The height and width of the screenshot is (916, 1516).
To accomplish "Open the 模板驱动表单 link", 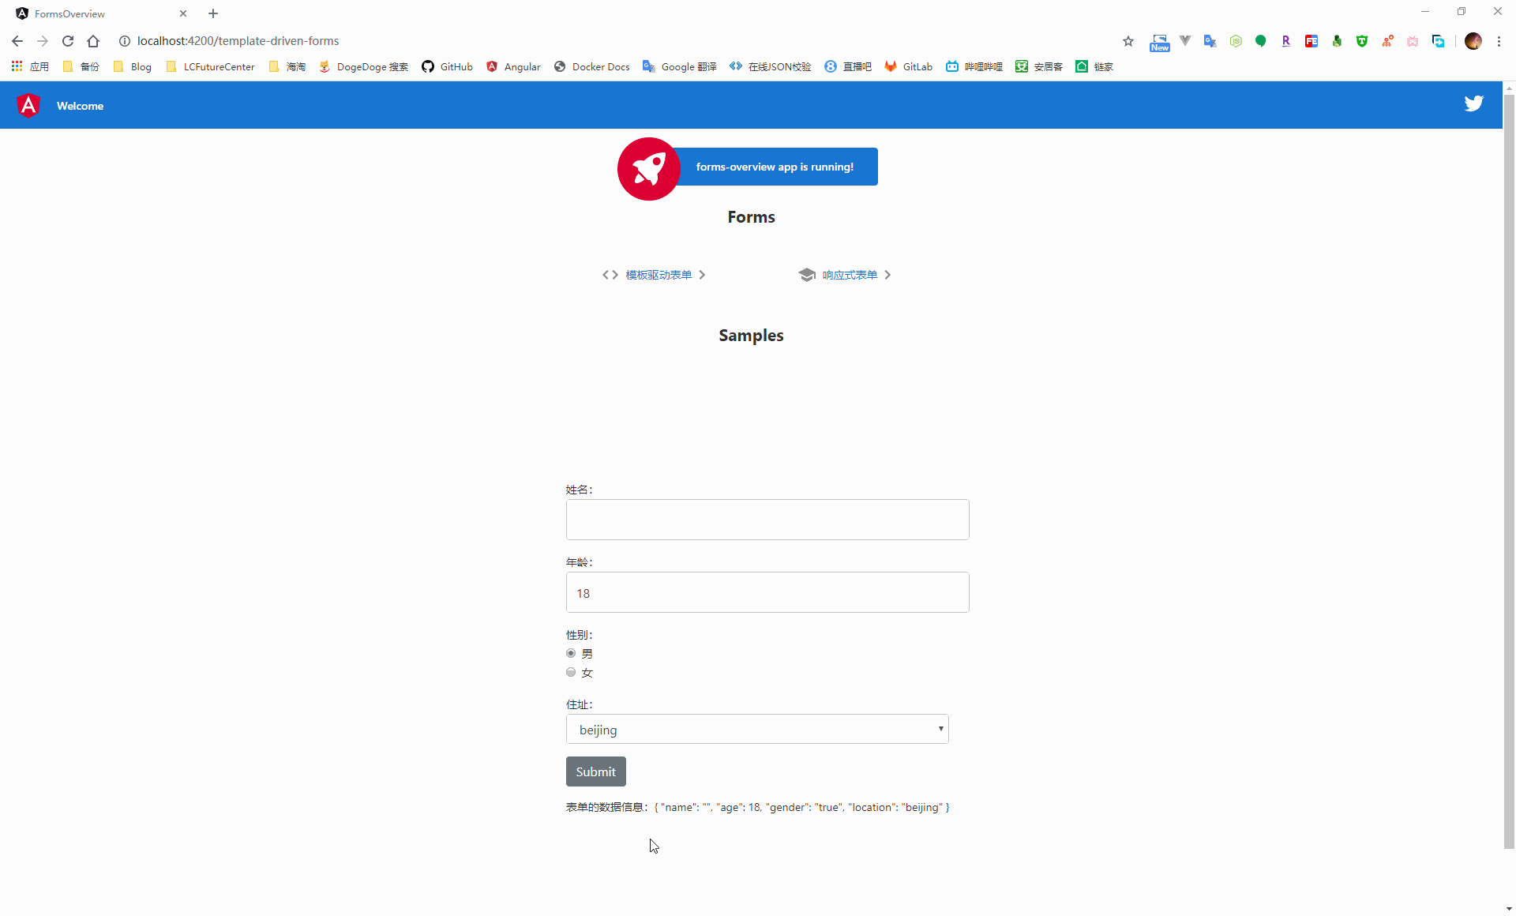I will (658, 275).
